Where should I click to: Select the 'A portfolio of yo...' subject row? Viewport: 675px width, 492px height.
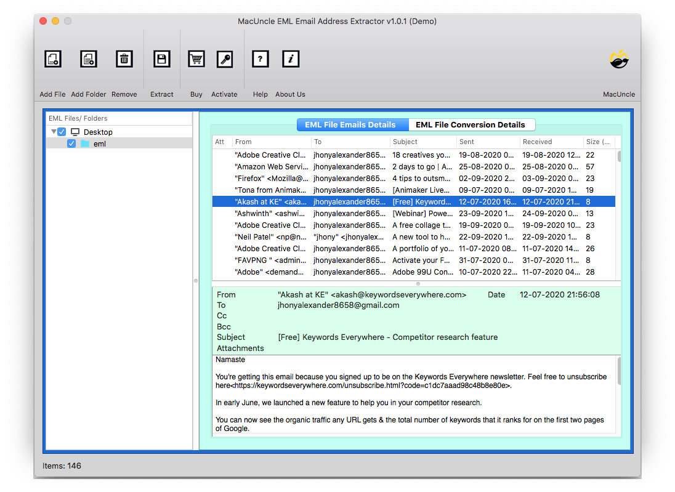(x=414, y=248)
